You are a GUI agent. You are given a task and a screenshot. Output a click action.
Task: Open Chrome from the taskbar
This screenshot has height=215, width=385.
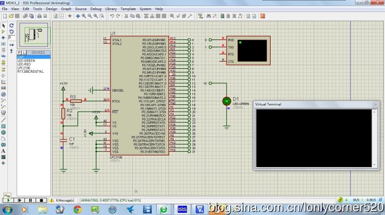click(78, 209)
